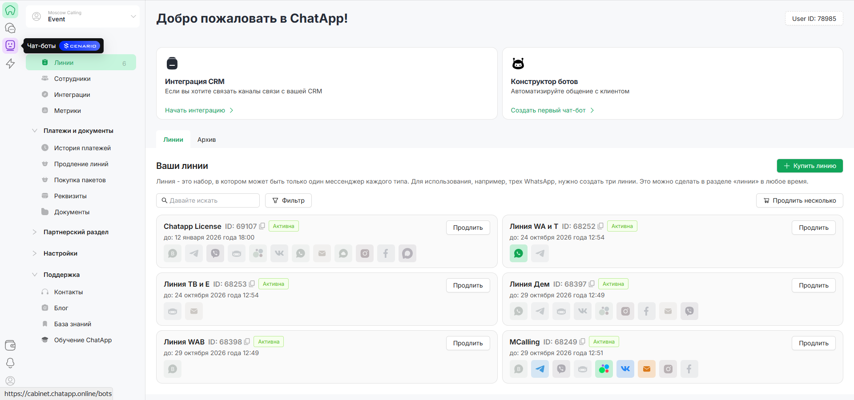Image resolution: width=854 pixels, height=400 pixels.
Task: Collapse the Платежи и документы section
Action: point(35,131)
